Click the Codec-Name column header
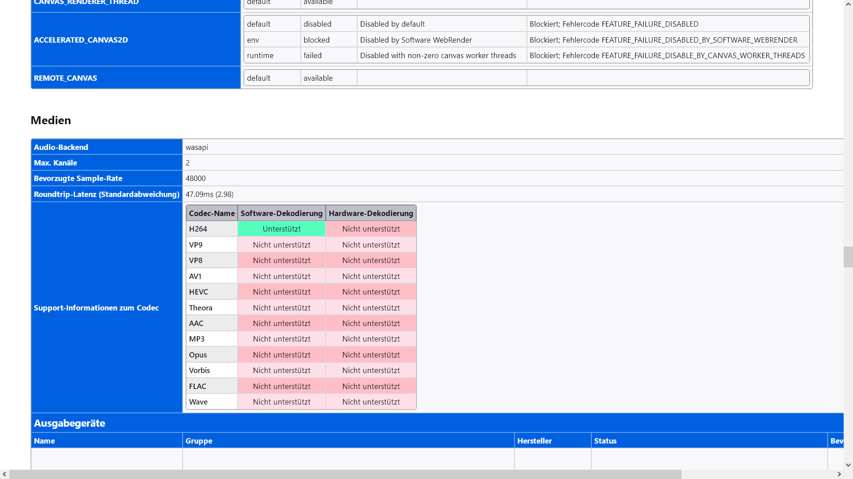Viewport: 853px width, 479px height. pyautogui.click(x=211, y=213)
